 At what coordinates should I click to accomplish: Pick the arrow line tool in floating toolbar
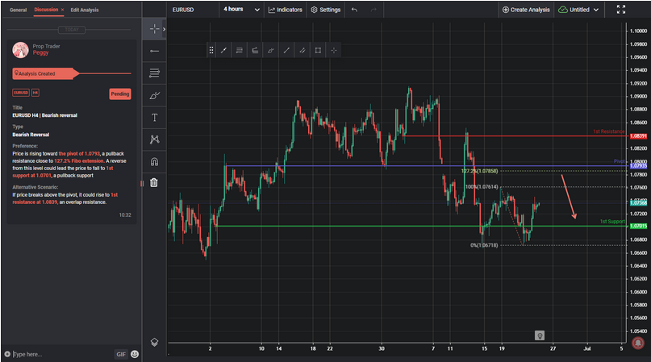(x=223, y=50)
